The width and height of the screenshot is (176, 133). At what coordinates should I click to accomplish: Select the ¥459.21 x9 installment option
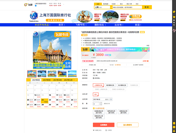tap(123, 112)
